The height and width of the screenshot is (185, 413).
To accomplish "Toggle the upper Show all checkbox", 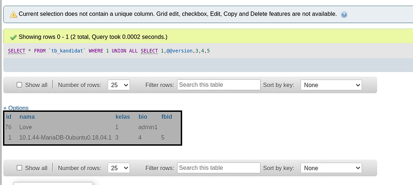I will pyautogui.click(x=19, y=85).
